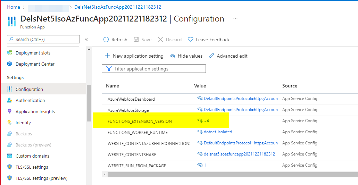
Task: Toggle visibility of WEBSITE_RUN_FROM_PACKAGE value
Action: point(200,165)
